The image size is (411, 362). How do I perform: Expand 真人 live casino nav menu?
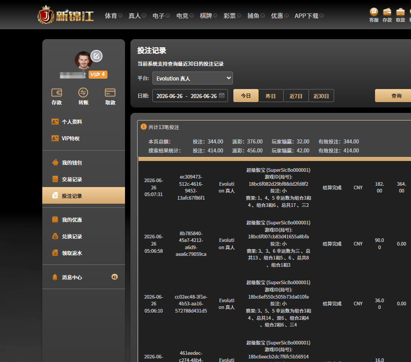137,16
